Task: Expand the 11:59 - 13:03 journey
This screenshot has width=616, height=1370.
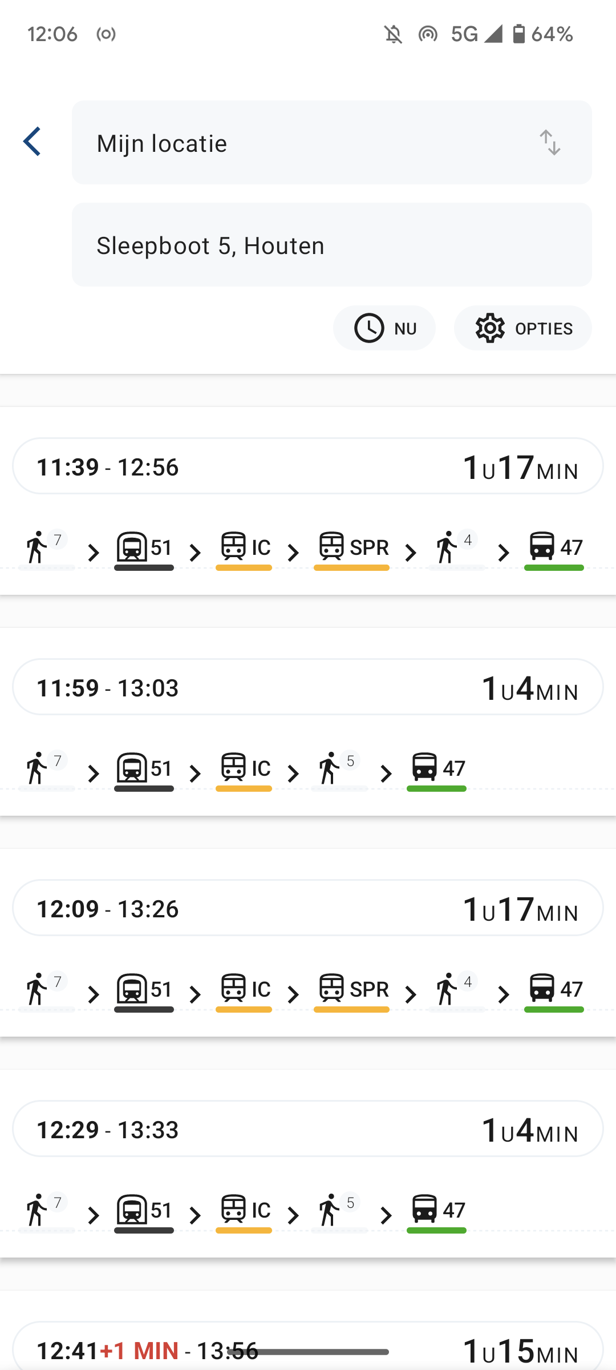Action: (308, 687)
